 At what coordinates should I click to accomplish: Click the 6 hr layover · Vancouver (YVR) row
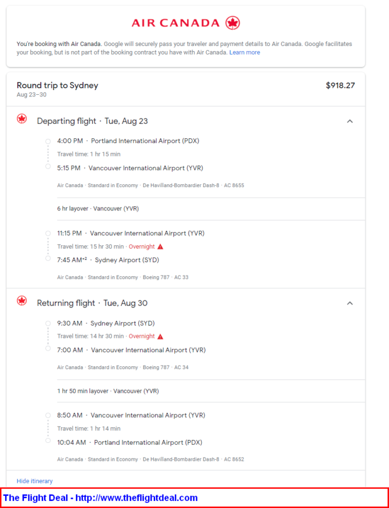[x=98, y=209]
